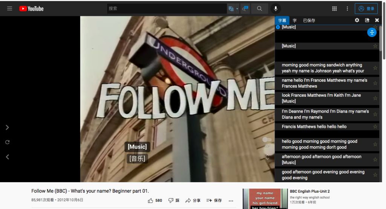
Task: Switch to the 字 words tab
Action: point(295,20)
